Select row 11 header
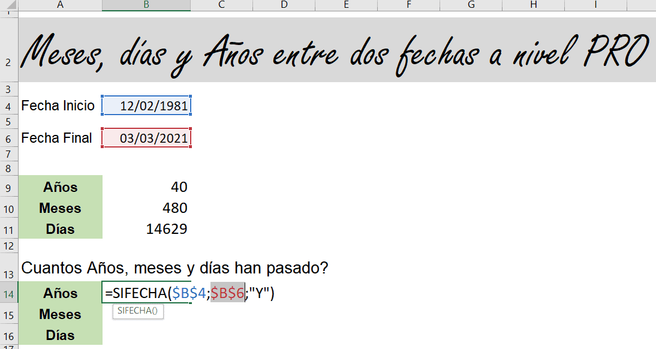The width and height of the screenshot is (656, 349). point(9,228)
